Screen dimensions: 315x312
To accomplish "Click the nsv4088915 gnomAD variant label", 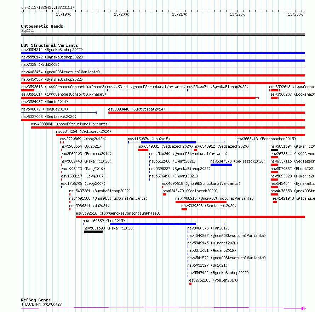I will point(214,198).
